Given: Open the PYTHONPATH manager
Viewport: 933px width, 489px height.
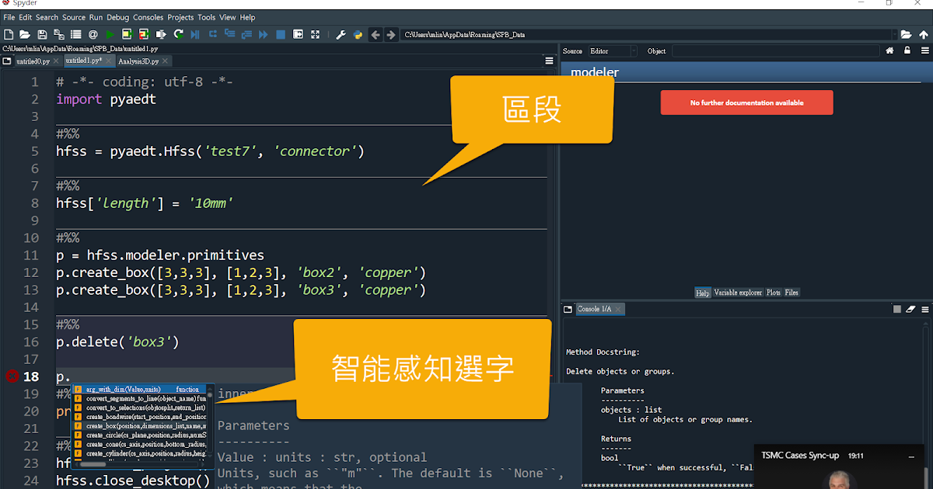Looking at the screenshot, I should point(358,34).
